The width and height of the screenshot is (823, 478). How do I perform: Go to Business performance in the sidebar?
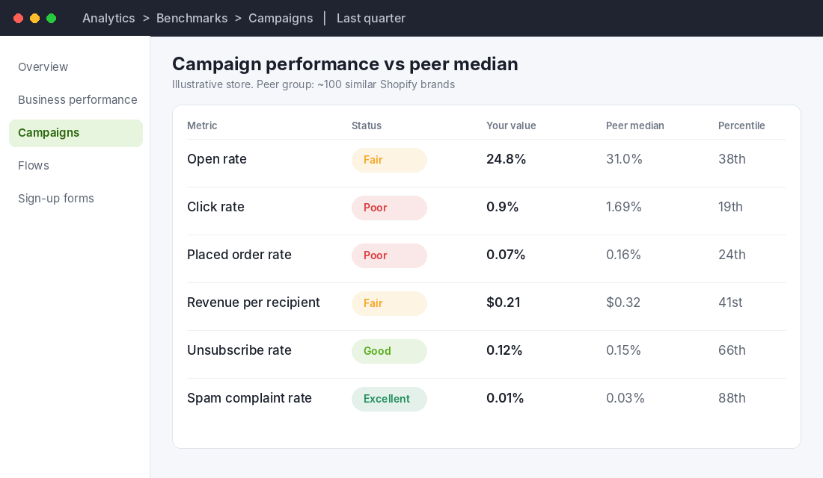[x=77, y=99]
